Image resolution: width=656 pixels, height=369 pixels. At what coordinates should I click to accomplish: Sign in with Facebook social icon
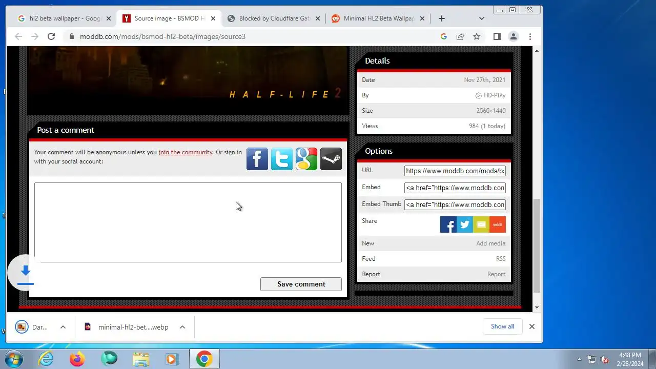(x=257, y=159)
